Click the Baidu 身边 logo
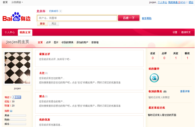The width and height of the screenshot is (195, 127). pyautogui.click(x=17, y=18)
